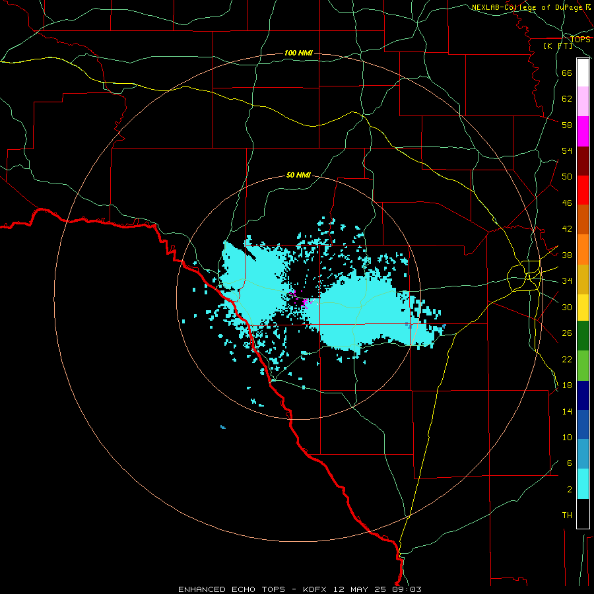Click the black TH swatch in the legend
The width and height of the screenshot is (594, 594).
click(x=583, y=513)
